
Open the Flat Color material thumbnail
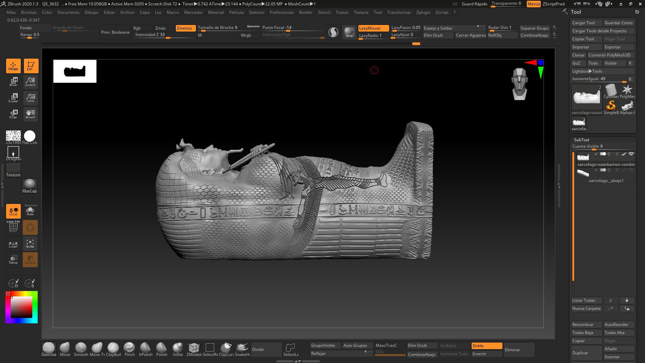[30, 138]
